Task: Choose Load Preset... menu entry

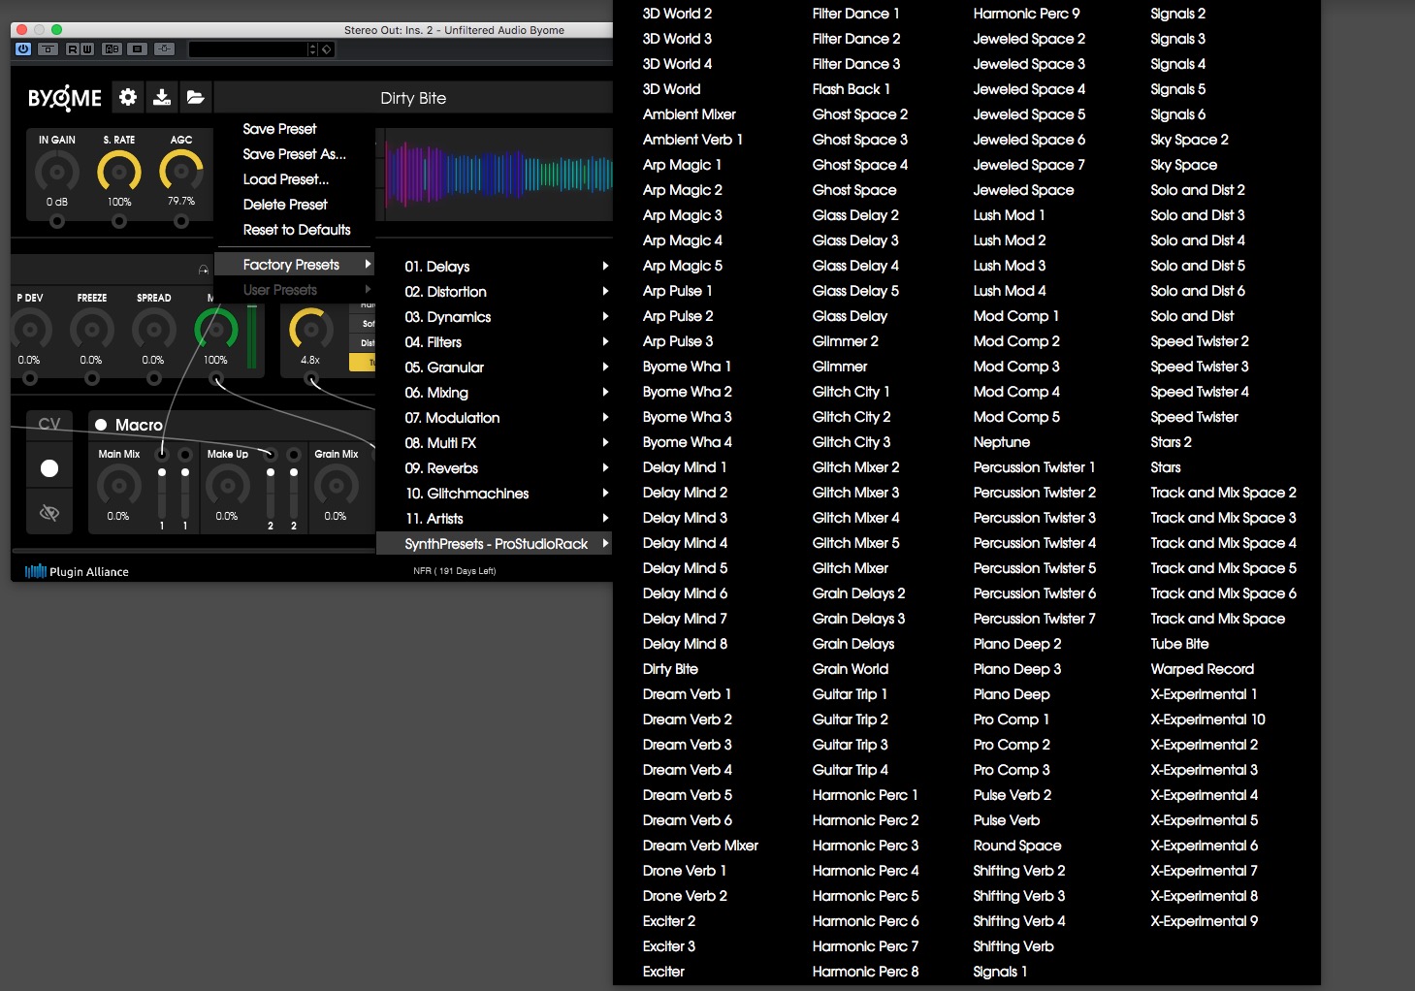Action: pyautogui.click(x=295, y=179)
